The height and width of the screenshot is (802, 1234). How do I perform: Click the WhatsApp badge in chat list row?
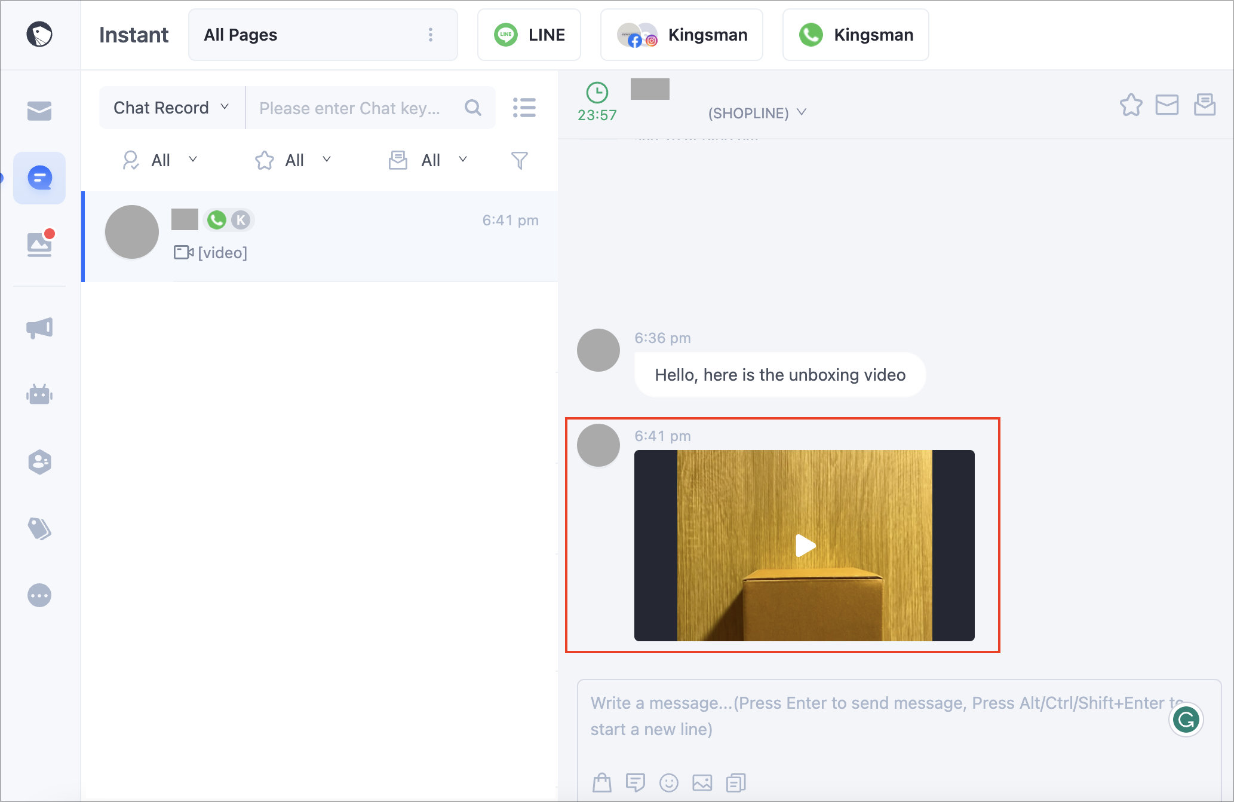(217, 220)
